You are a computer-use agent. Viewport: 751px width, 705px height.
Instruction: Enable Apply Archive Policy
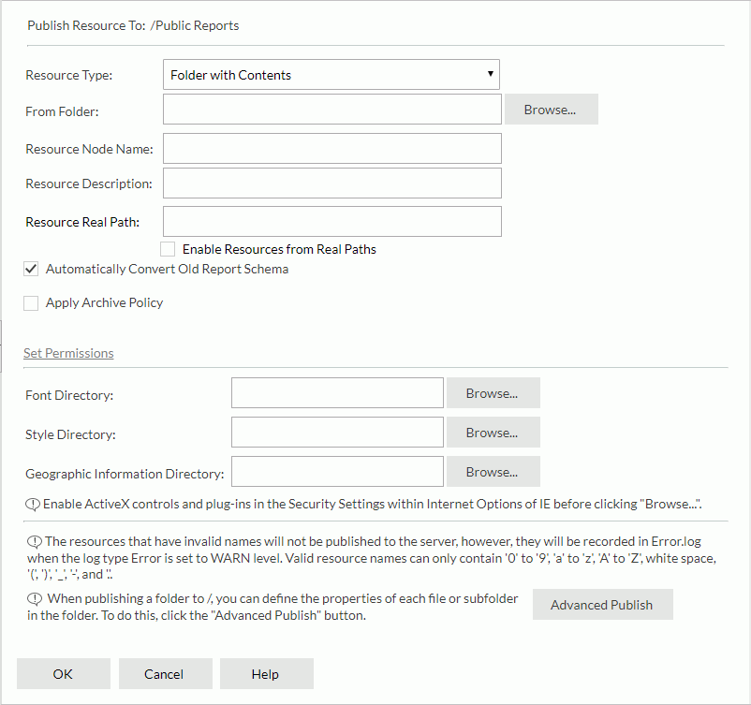pyautogui.click(x=31, y=301)
